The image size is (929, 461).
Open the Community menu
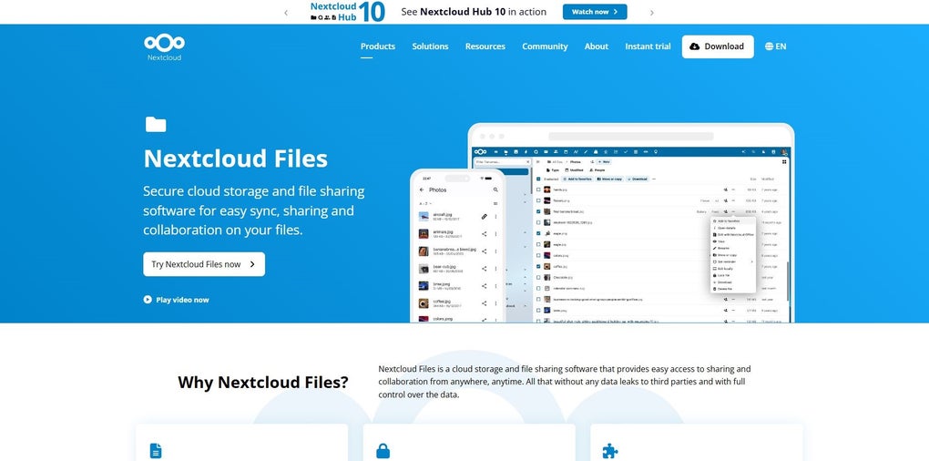[545, 46]
